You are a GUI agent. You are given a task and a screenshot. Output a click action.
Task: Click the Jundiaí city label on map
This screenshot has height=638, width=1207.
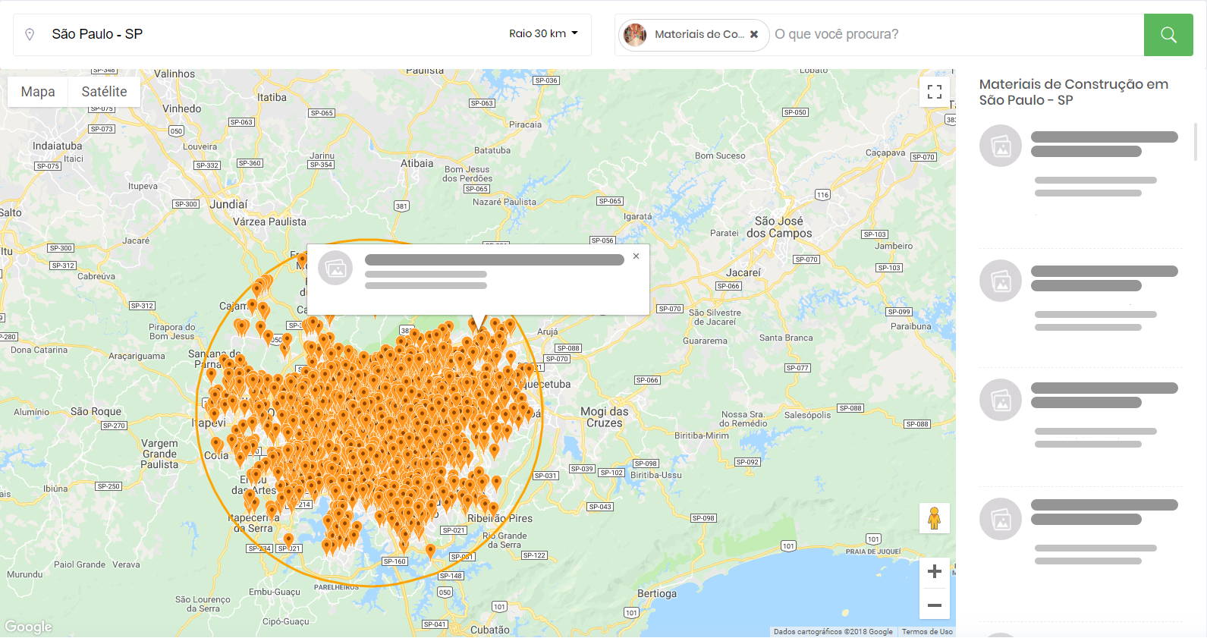point(228,204)
